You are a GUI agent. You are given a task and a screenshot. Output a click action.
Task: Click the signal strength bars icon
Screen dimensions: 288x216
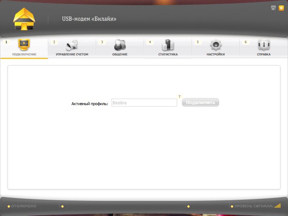[277, 206]
